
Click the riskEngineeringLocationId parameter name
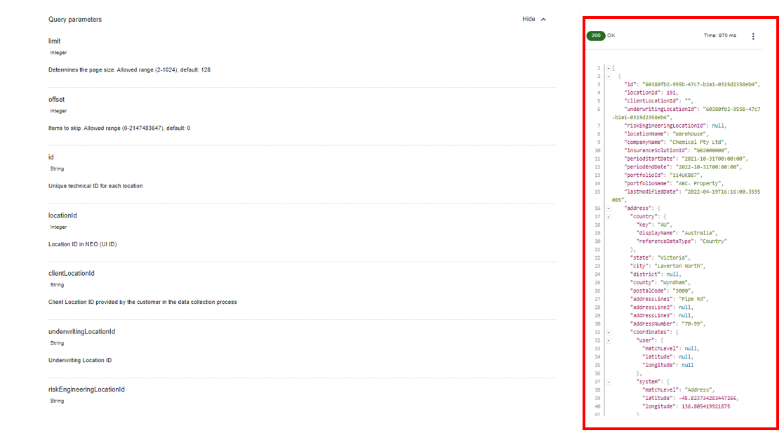tap(86, 389)
